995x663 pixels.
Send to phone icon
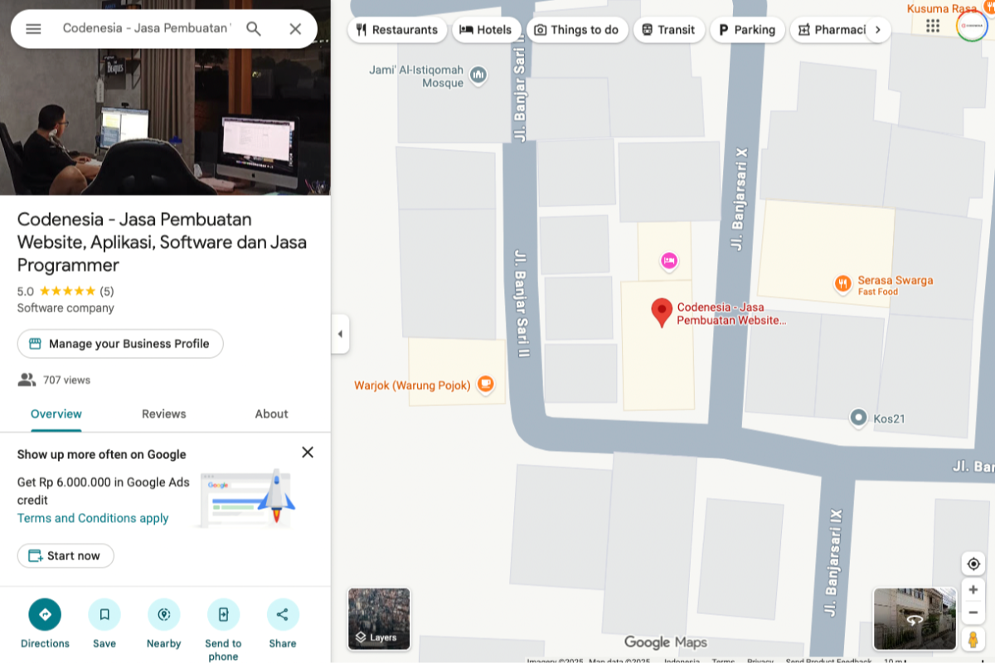click(223, 615)
